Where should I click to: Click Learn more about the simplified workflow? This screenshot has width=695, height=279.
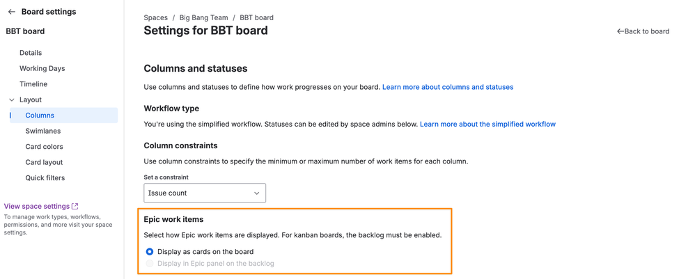coord(487,124)
